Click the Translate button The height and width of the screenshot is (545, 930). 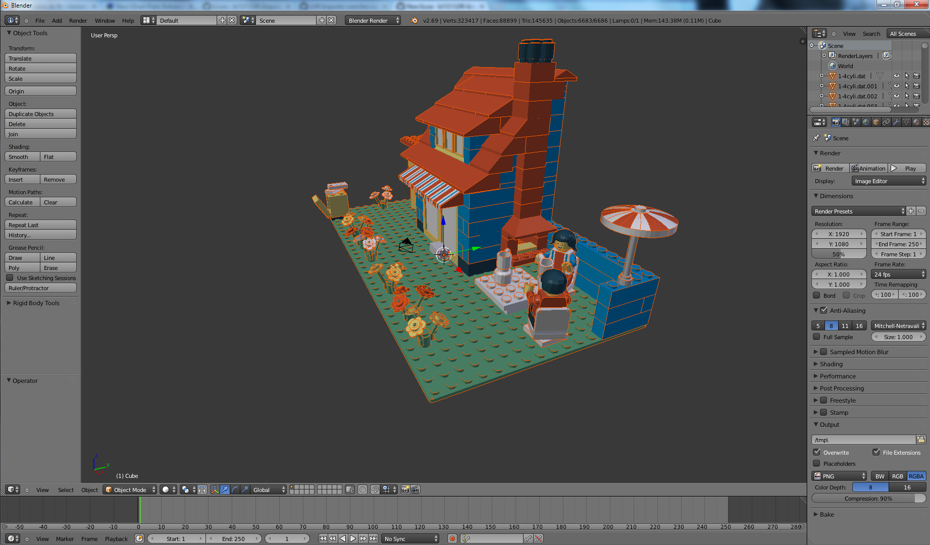tap(40, 59)
